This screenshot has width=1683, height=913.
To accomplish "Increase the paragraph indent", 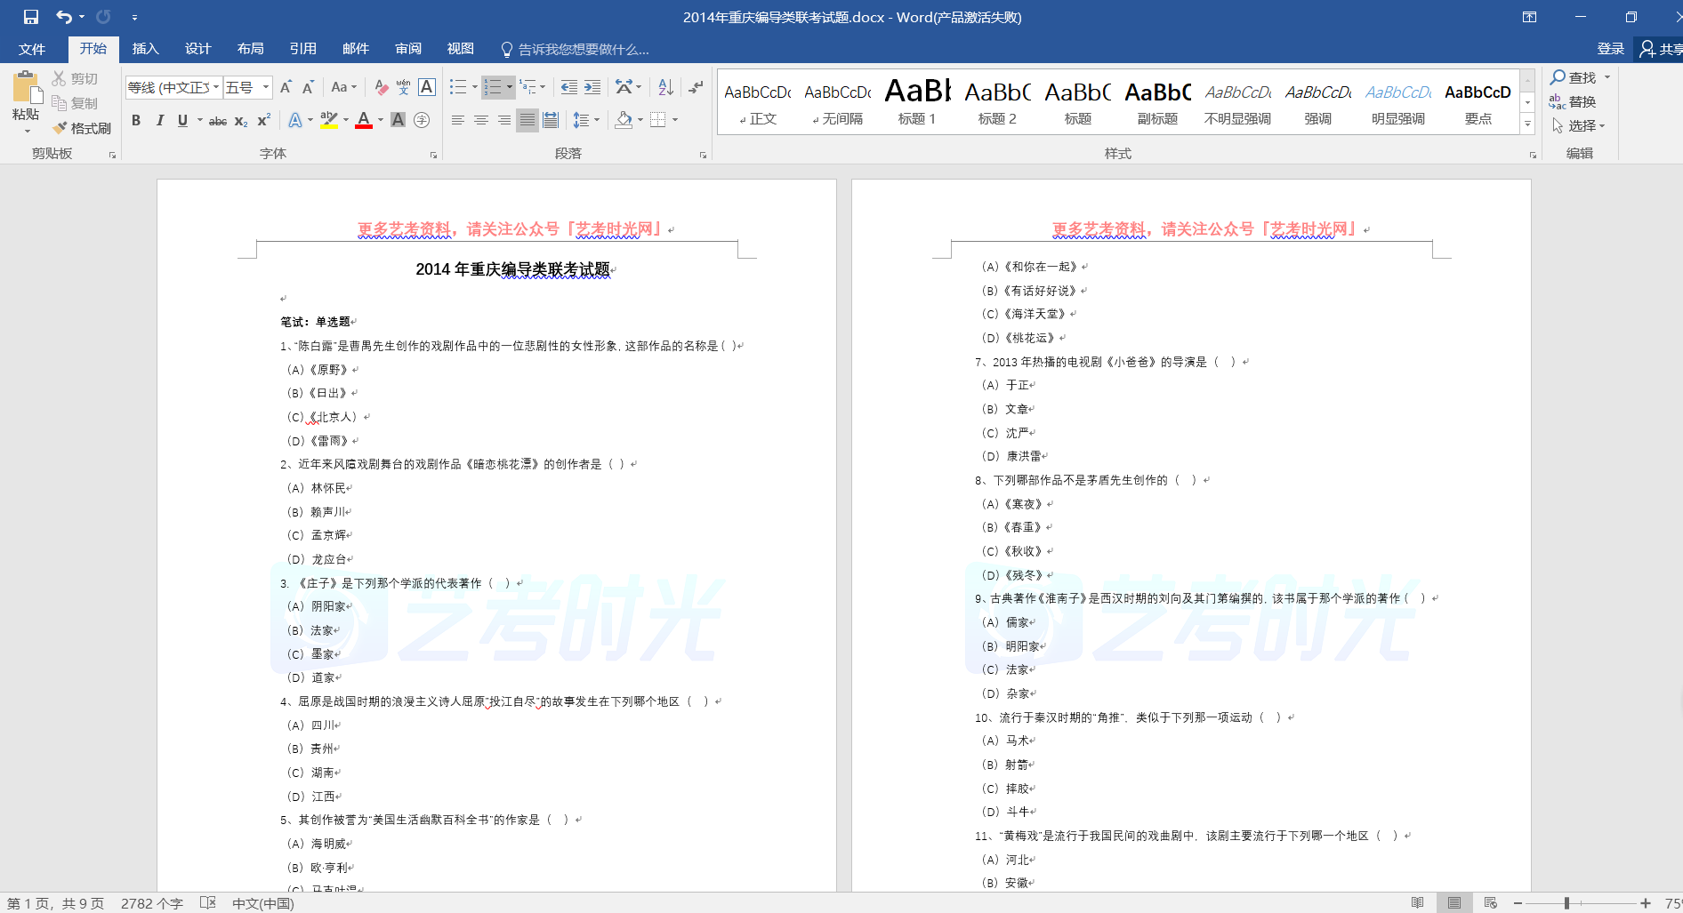I will [x=592, y=87].
